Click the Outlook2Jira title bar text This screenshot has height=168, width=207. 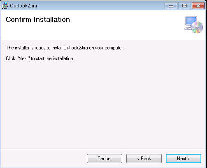click(x=23, y=6)
